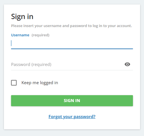The height and width of the screenshot is (136, 144).
Task: Show the password using the eye icon
Action: (127, 64)
